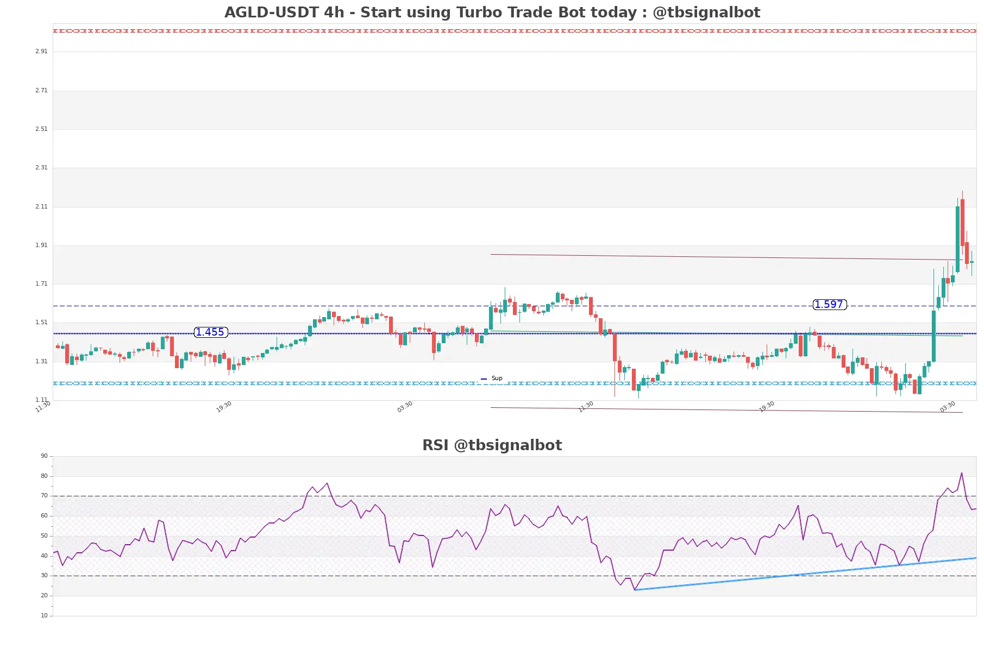Click the RSI 80 axis label
This screenshot has height=656, width=984.
[x=44, y=476]
